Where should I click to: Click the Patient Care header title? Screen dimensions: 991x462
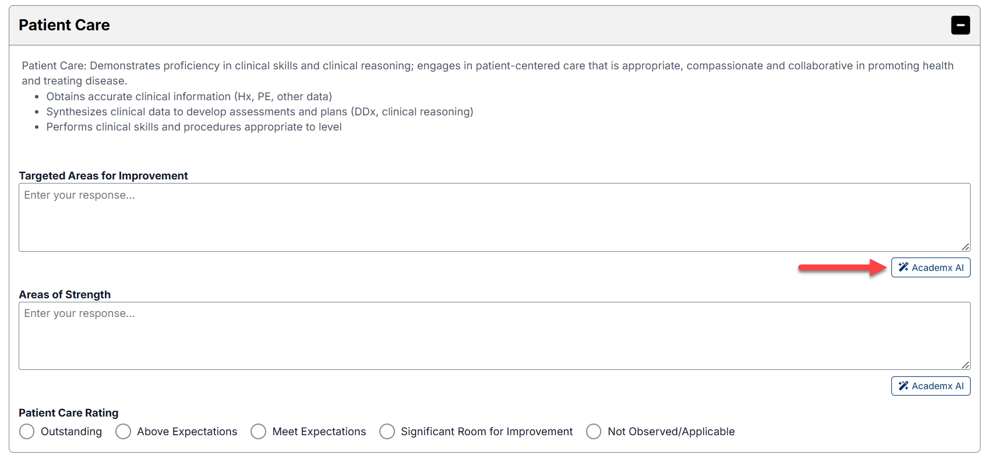[x=64, y=25]
